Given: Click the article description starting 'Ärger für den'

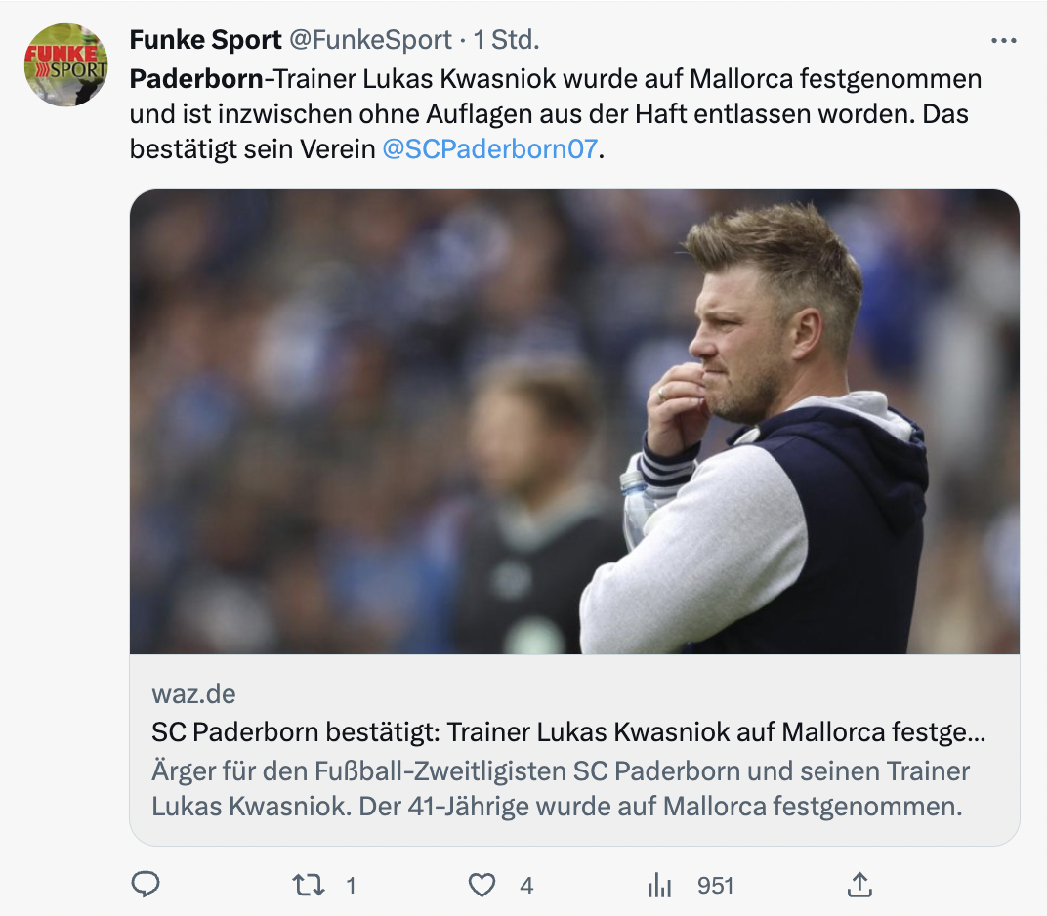Looking at the screenshot, I should tap(561, 789).
